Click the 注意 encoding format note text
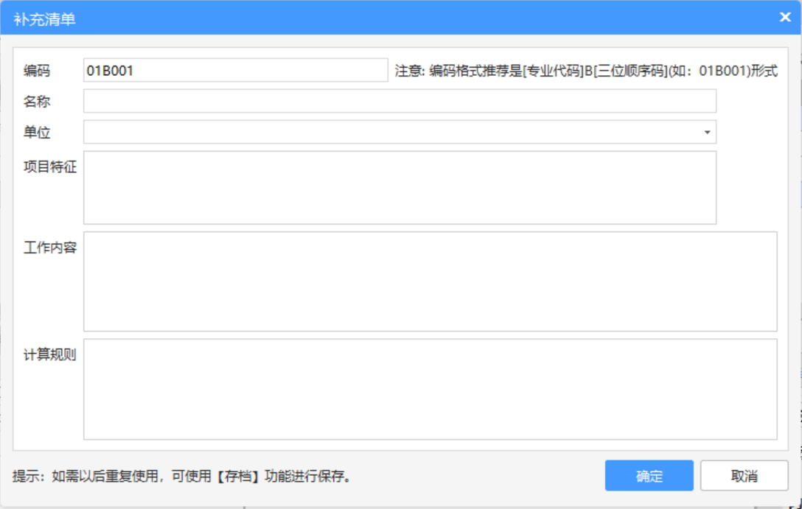Screen dimensions: 802x509 click(586, 71)
